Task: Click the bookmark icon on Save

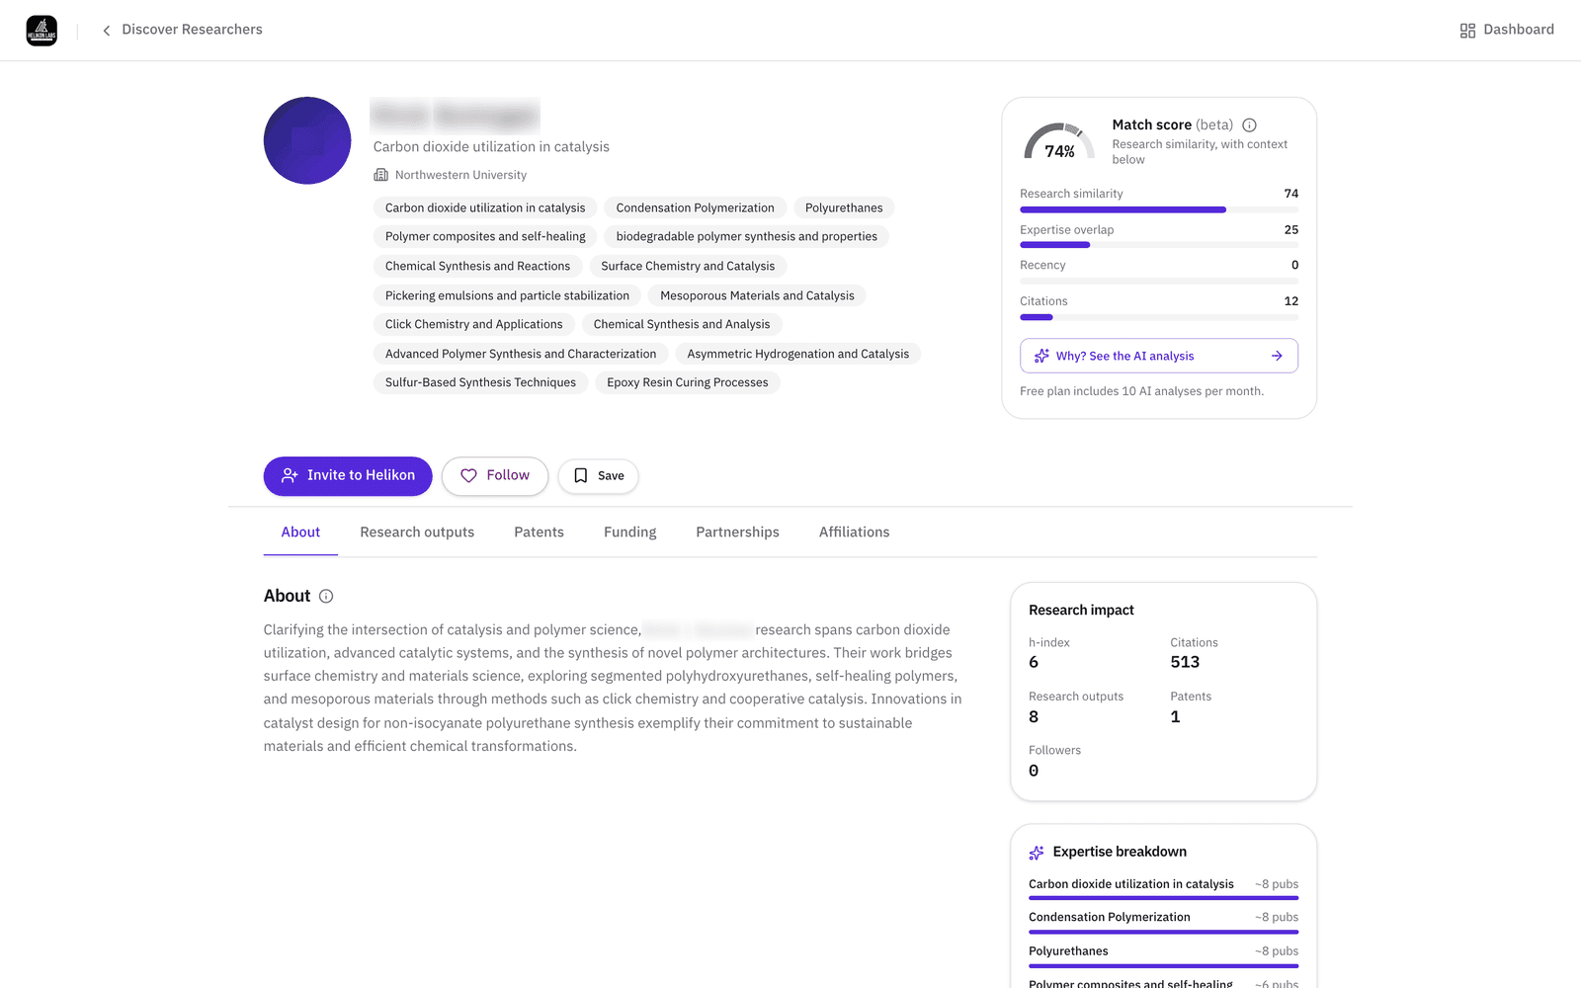Action: click(x=581, y=475)
